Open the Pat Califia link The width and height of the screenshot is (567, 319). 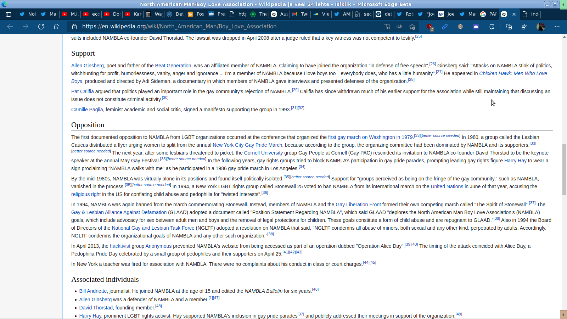click(83, 91)
